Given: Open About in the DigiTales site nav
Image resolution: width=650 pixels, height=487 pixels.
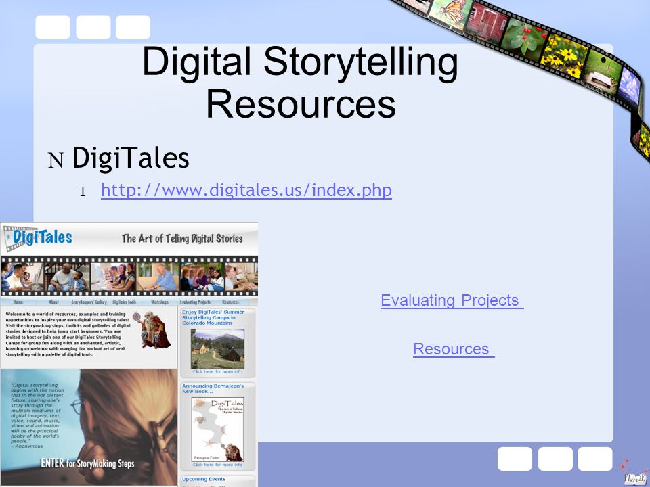Looking at the screenshot, I should click(53, 302).
